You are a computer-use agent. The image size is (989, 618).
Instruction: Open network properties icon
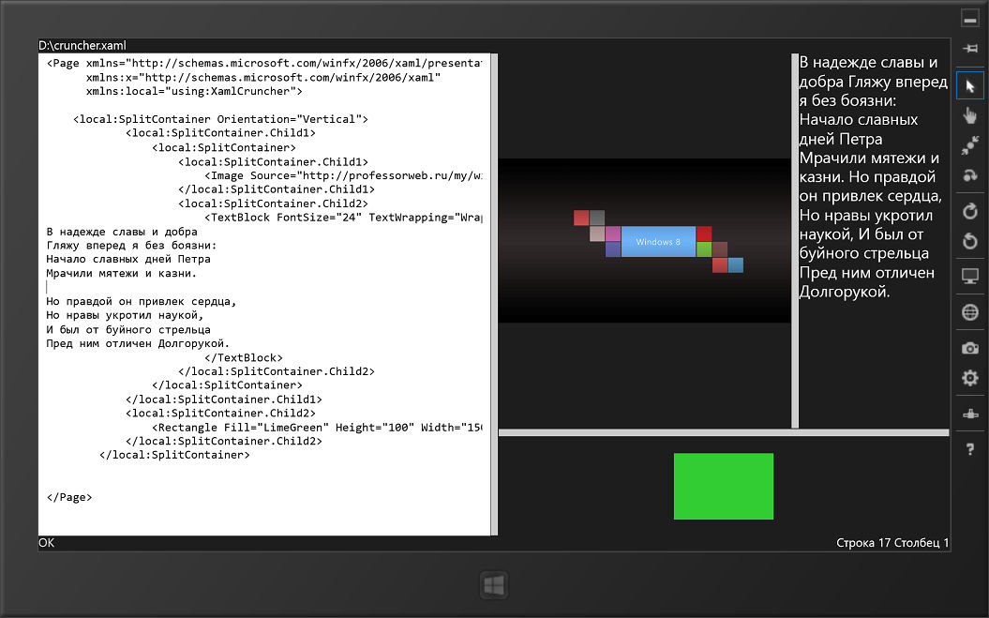(x=969, y=415)
